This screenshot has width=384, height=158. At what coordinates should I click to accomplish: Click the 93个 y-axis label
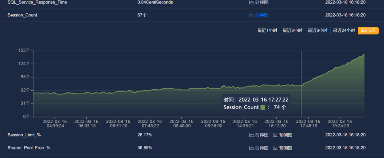(25, 77)
